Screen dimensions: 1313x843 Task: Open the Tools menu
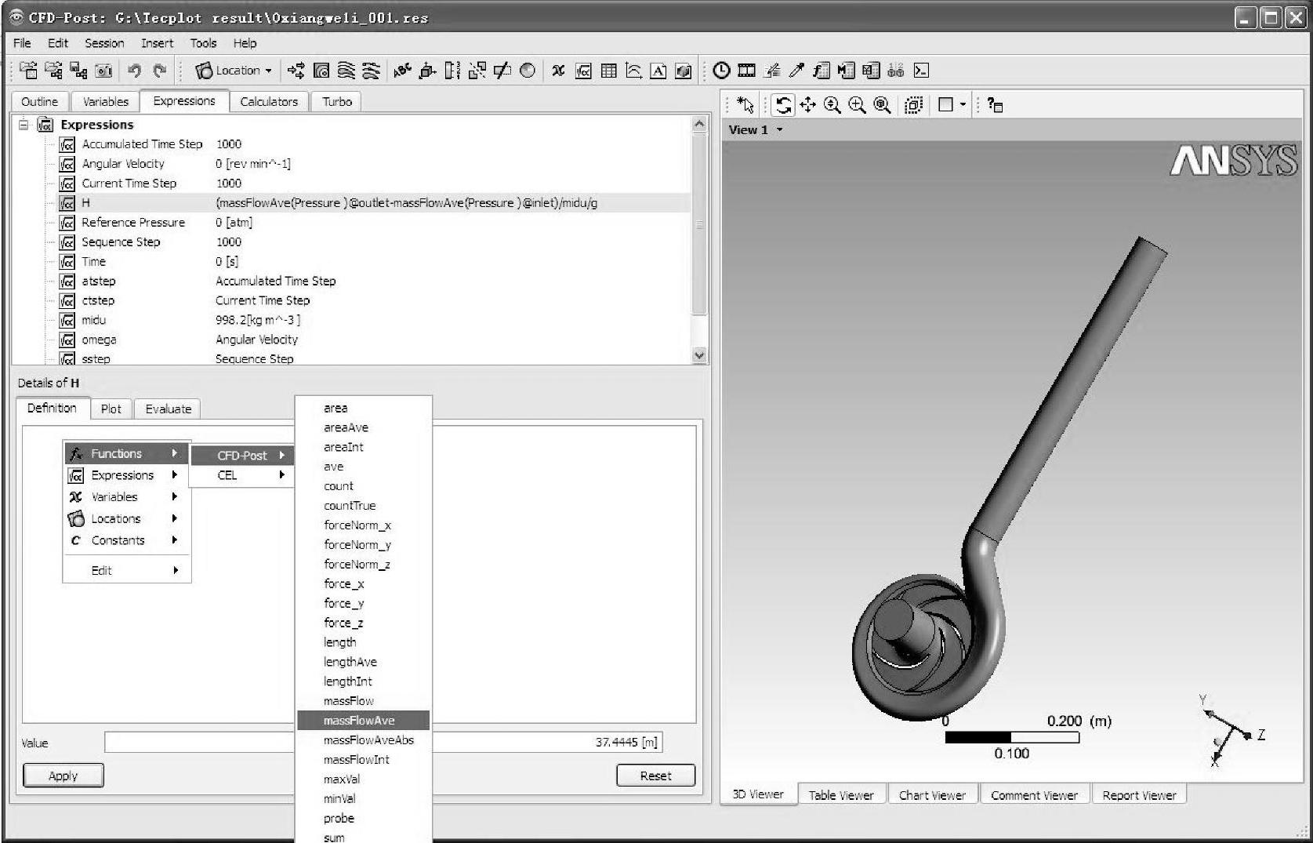203,43
